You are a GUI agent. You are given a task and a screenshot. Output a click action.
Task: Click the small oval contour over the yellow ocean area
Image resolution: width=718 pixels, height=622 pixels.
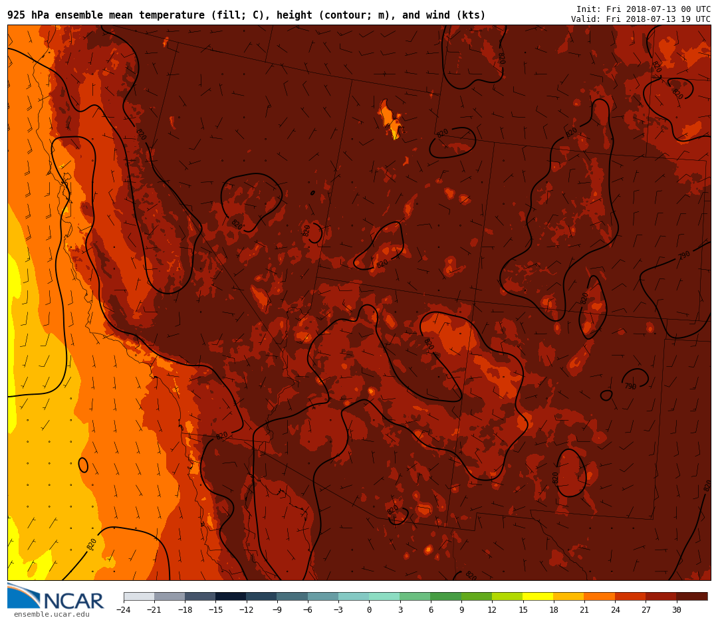[83, 465]
